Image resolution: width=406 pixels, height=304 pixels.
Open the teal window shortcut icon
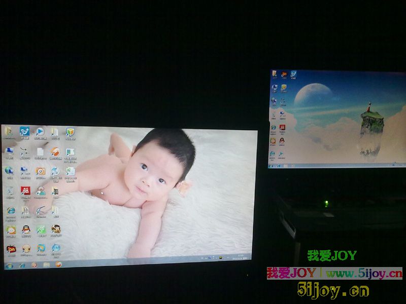point(70,152)
